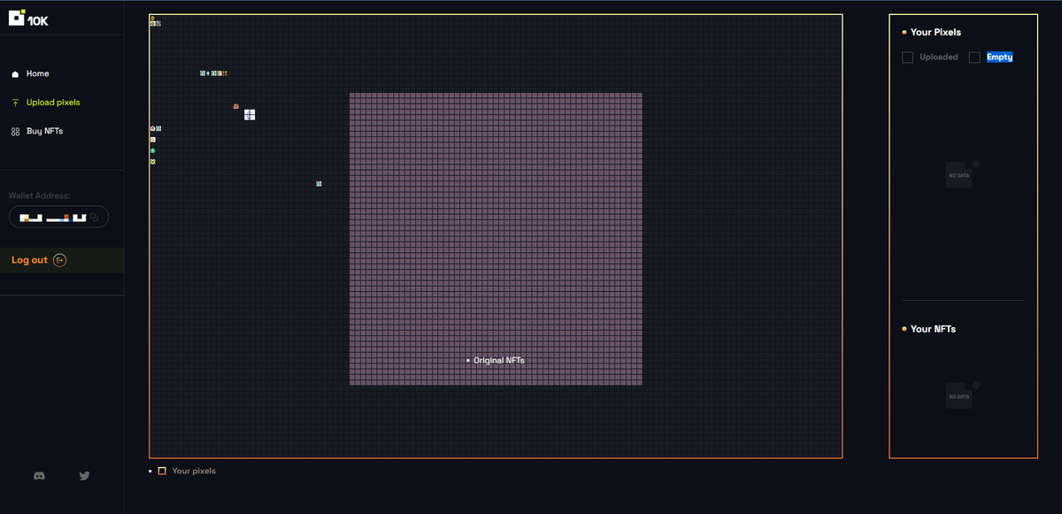Open the Twitter profile link
Image resolution: width=1062 pixels, height=514 pixels.
(x=84, y=475)
